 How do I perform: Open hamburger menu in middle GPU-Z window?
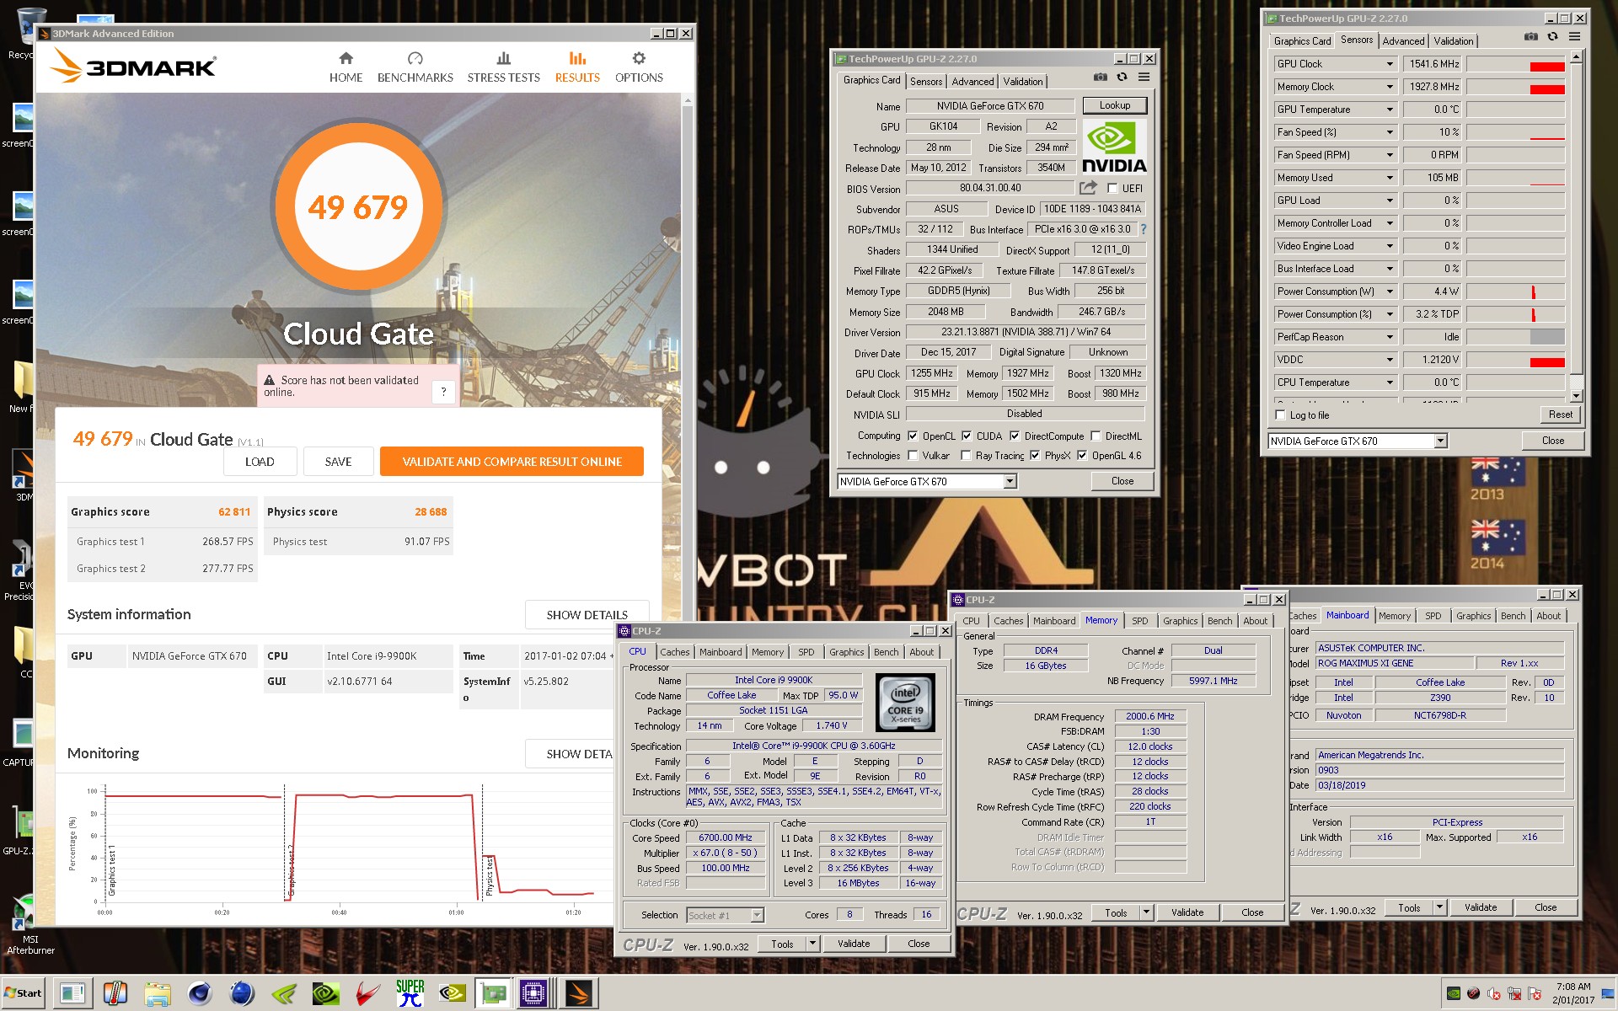point(1144,77)
